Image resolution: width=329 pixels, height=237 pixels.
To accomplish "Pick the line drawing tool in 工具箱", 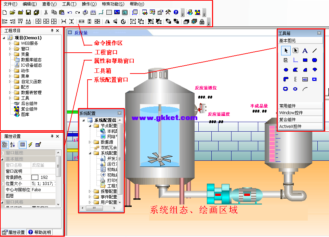I will pos(315,50).
